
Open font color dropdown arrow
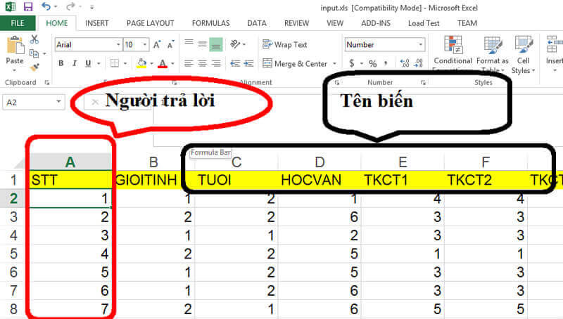pyautogui.click(x=172, y=63)
